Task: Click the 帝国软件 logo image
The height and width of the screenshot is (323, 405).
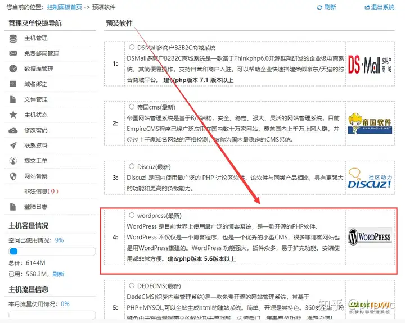Action: [370, 123]
